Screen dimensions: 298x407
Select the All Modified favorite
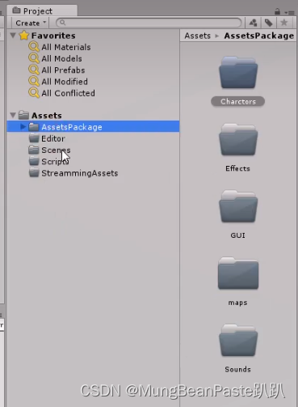pos(65,82)
